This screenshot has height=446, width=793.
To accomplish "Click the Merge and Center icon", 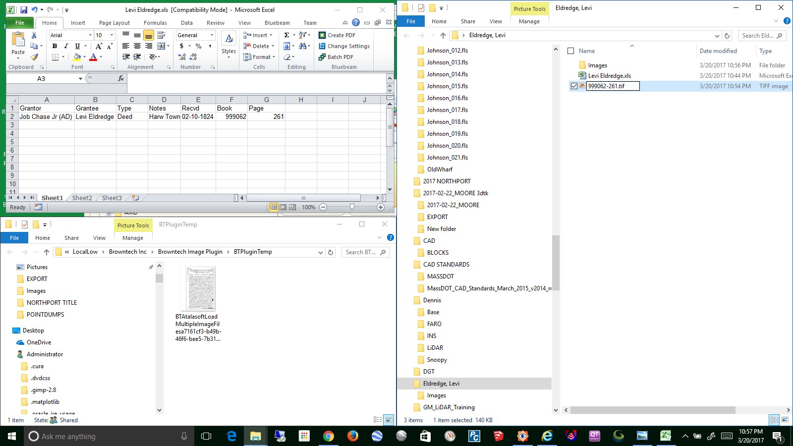I will (x=161, y=46).
